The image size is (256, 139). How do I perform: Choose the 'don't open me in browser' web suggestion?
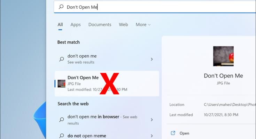coord(103,120)
